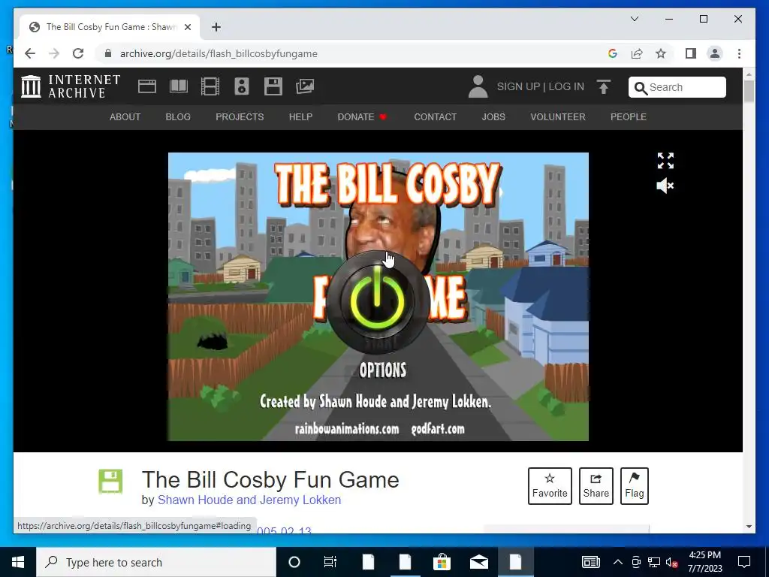Open the Images icon
This screenshot has width=769, height=577.
(305, 86)
